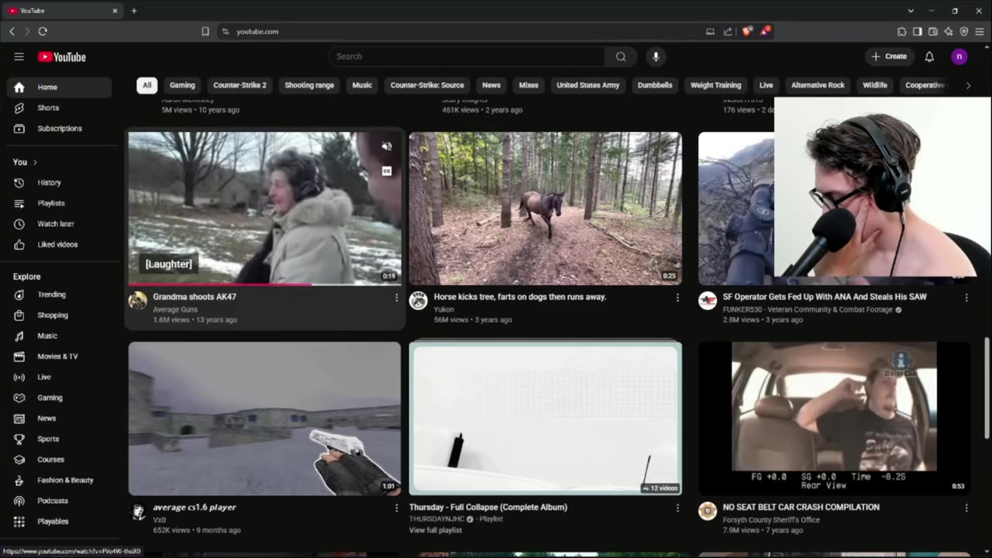Open the new browser tab button
The width and height of the screenshot is (992, 558).
(134, 11)
